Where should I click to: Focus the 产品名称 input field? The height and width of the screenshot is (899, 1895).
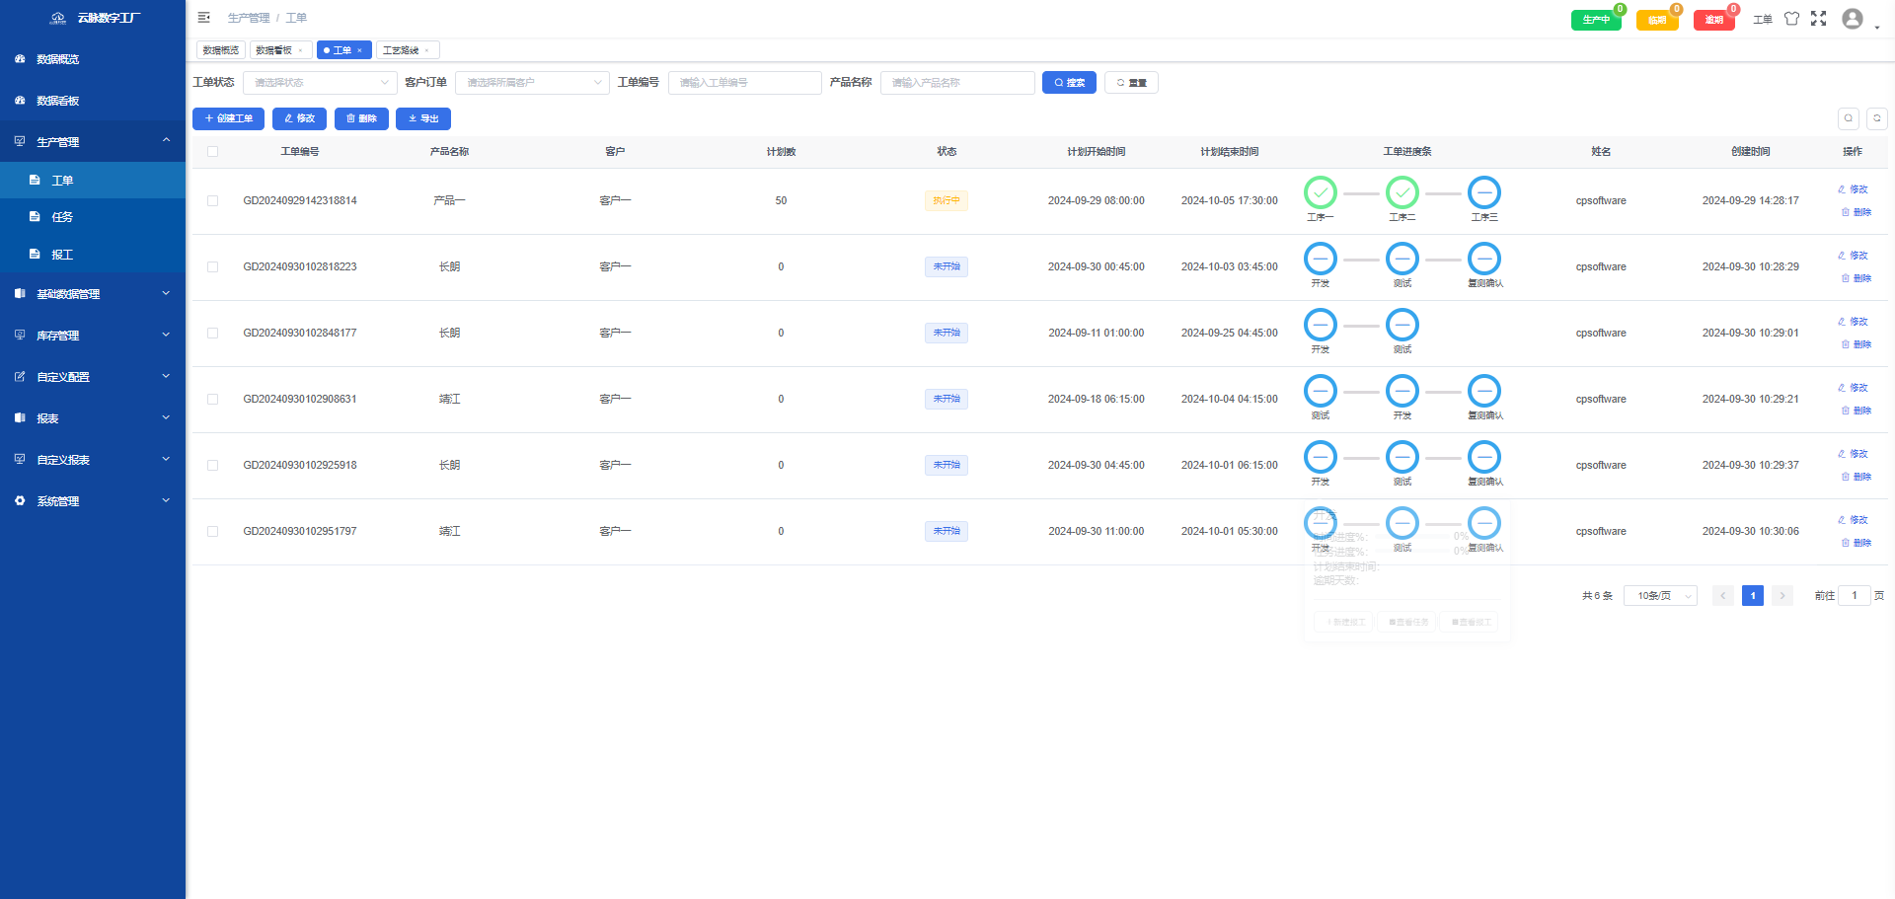957,83
